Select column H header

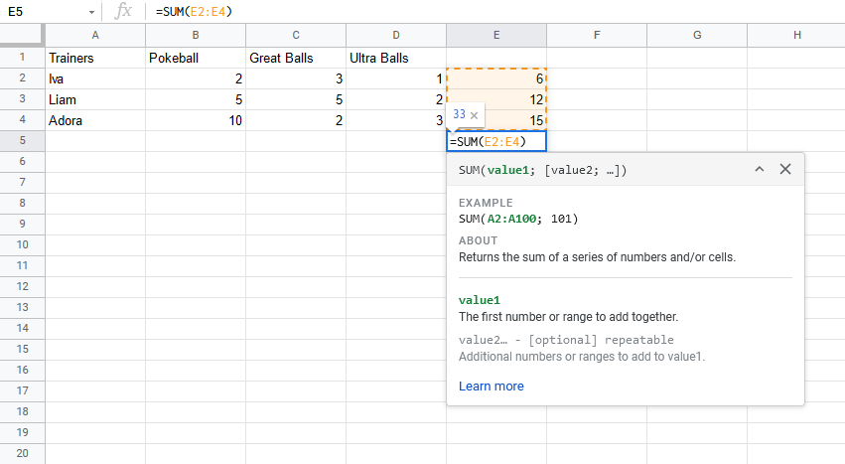point(797,35)
